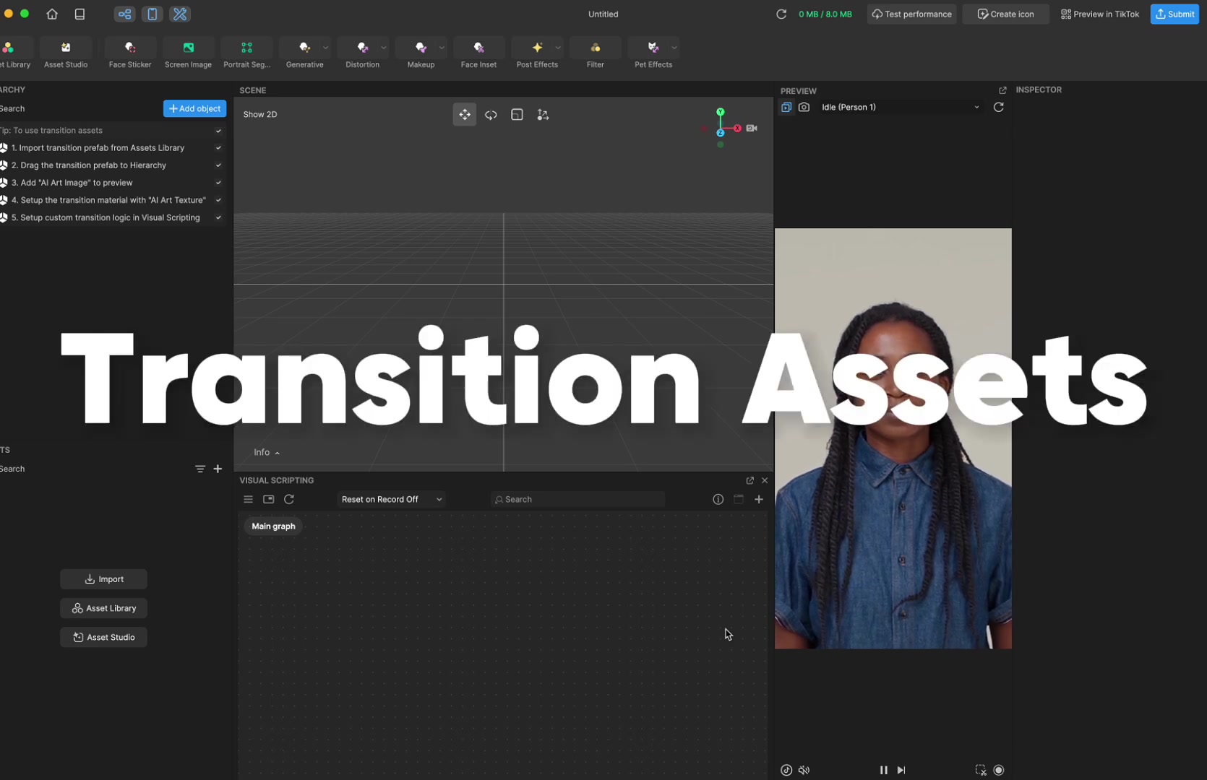Open the "Reset on Record Off" dropdown
This screenshot has width=1207, height=780.
click(391, 499)
